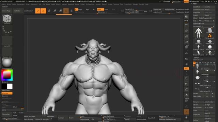Image resolution: width=218 pixels, height=122 pixels.
Task: Open the Brush menu
Action: click(x=9, y=4)
